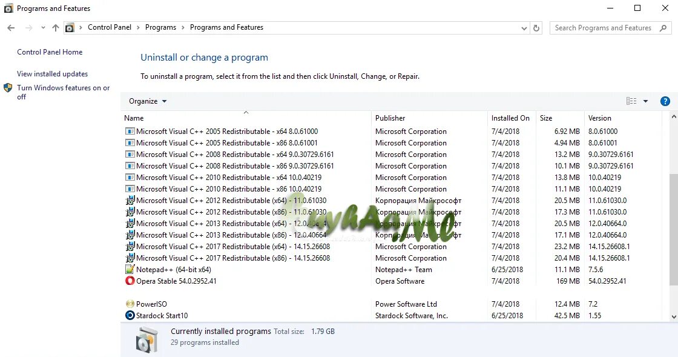Expand the view options dropdown arrow
The image size is (678, 357).
[x=645, y=101]
